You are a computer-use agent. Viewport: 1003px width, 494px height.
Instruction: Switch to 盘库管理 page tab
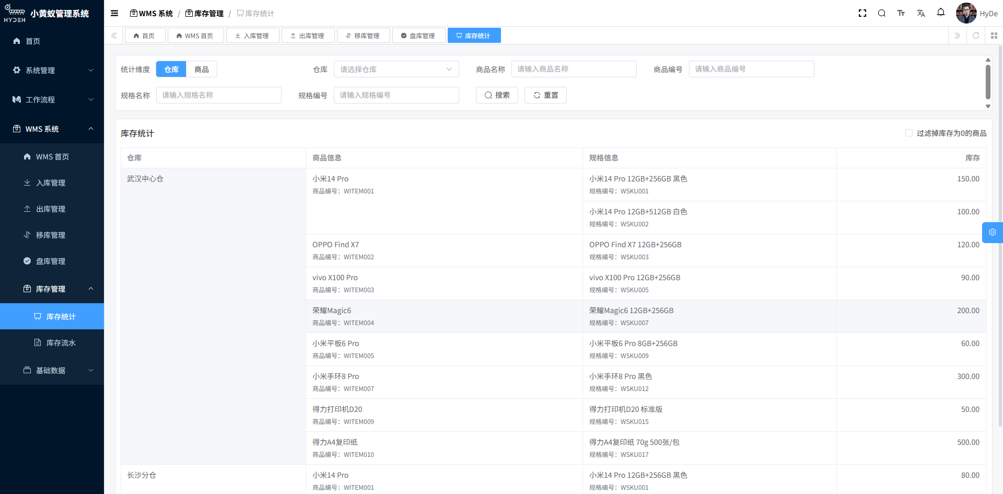pyautogui.click(x=418, y=36)
